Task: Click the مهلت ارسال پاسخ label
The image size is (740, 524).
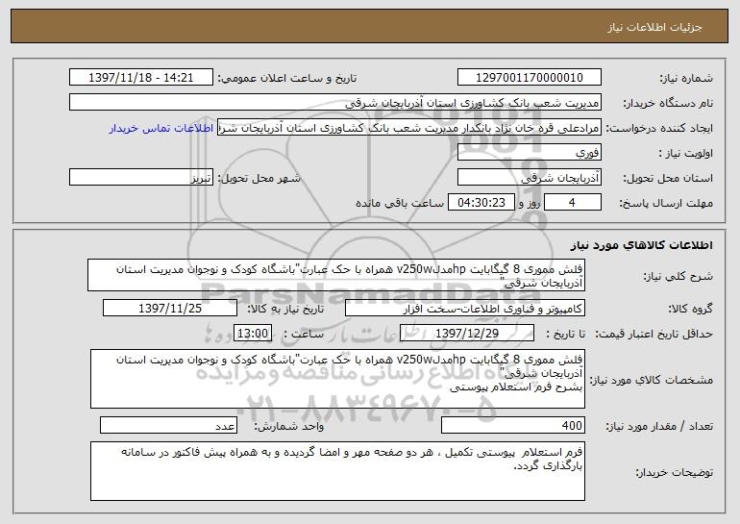Action: pos(665,204)
